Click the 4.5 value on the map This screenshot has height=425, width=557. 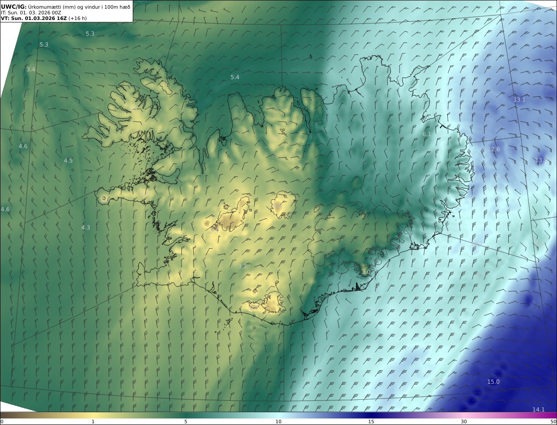[68, 160]
